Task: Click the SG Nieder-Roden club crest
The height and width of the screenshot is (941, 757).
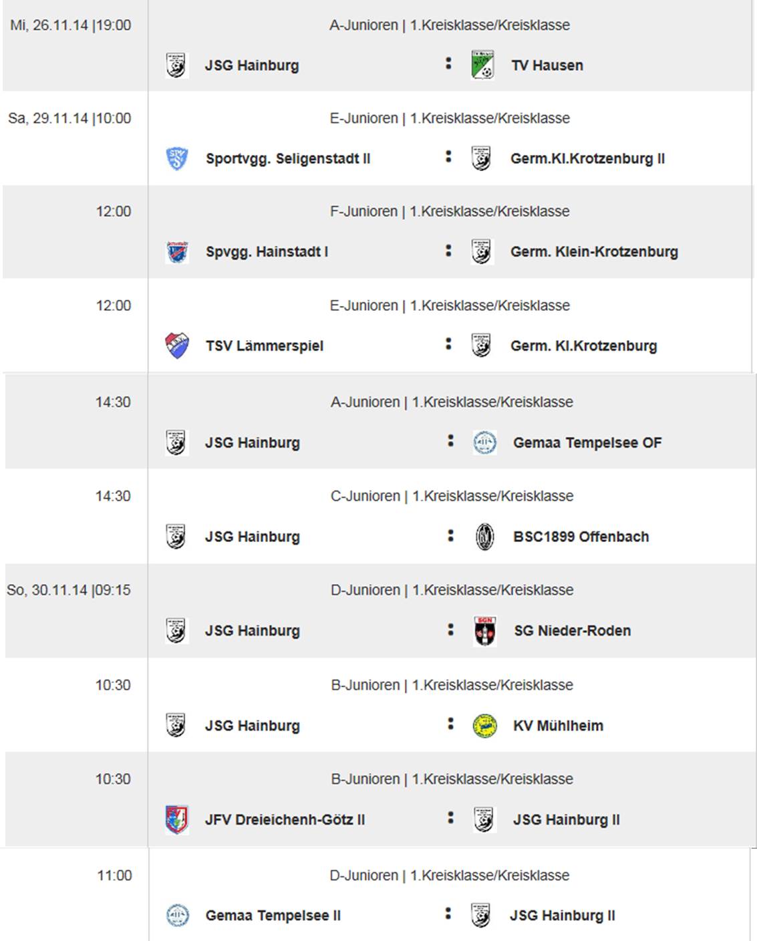Action: click(484, 631)
